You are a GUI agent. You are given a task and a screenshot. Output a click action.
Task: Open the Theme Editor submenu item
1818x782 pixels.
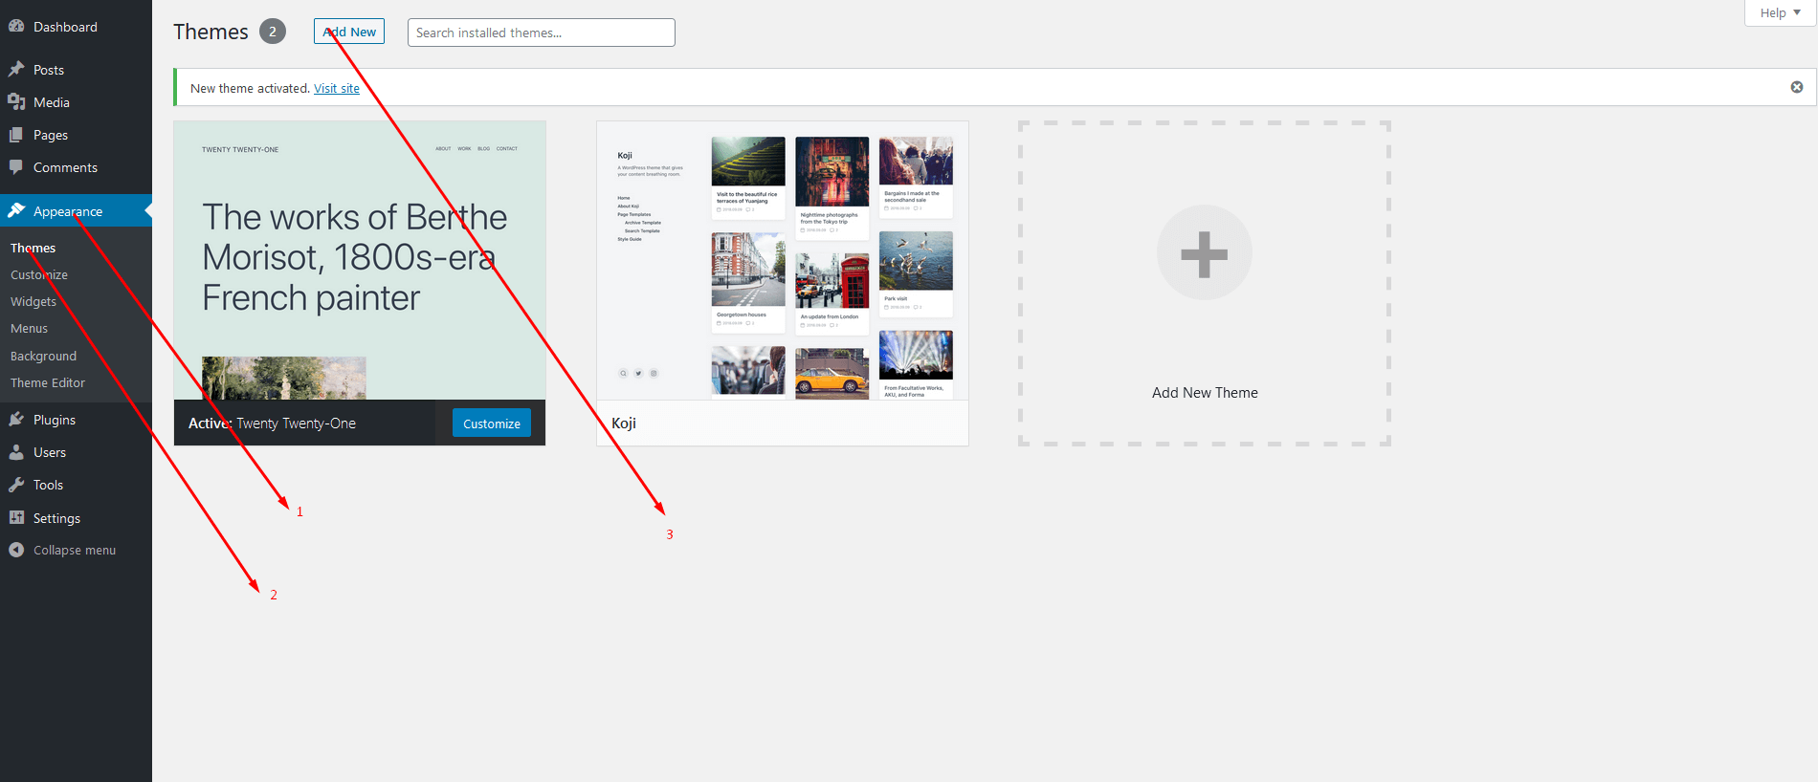48,382
